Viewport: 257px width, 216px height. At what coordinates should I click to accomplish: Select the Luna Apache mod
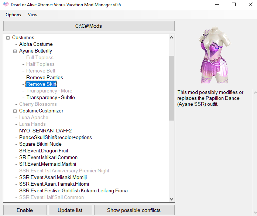point(34,117)
